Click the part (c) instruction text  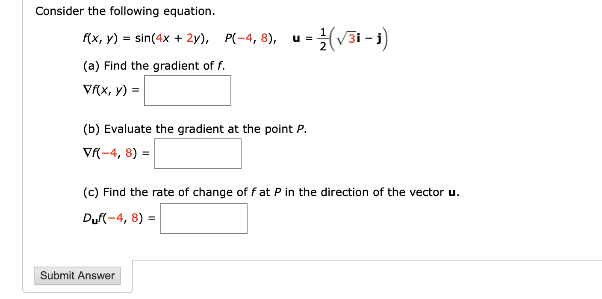[x=270, y=192]
